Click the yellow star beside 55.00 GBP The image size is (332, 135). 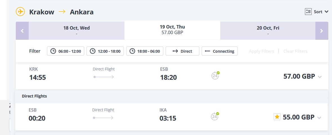277,117
